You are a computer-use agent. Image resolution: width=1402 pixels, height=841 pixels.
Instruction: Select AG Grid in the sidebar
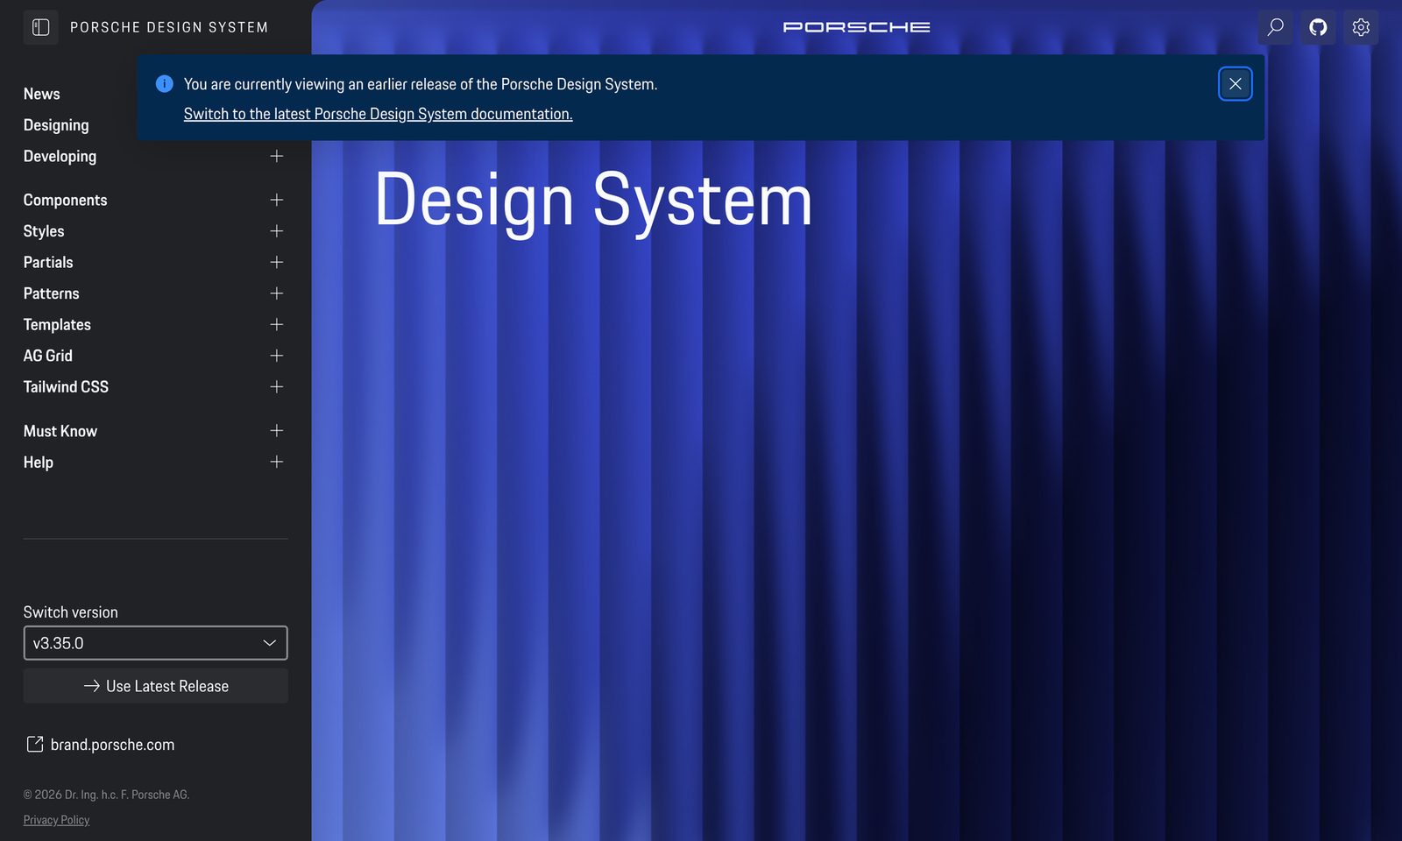pyautogui.click(x=48, y=356)
